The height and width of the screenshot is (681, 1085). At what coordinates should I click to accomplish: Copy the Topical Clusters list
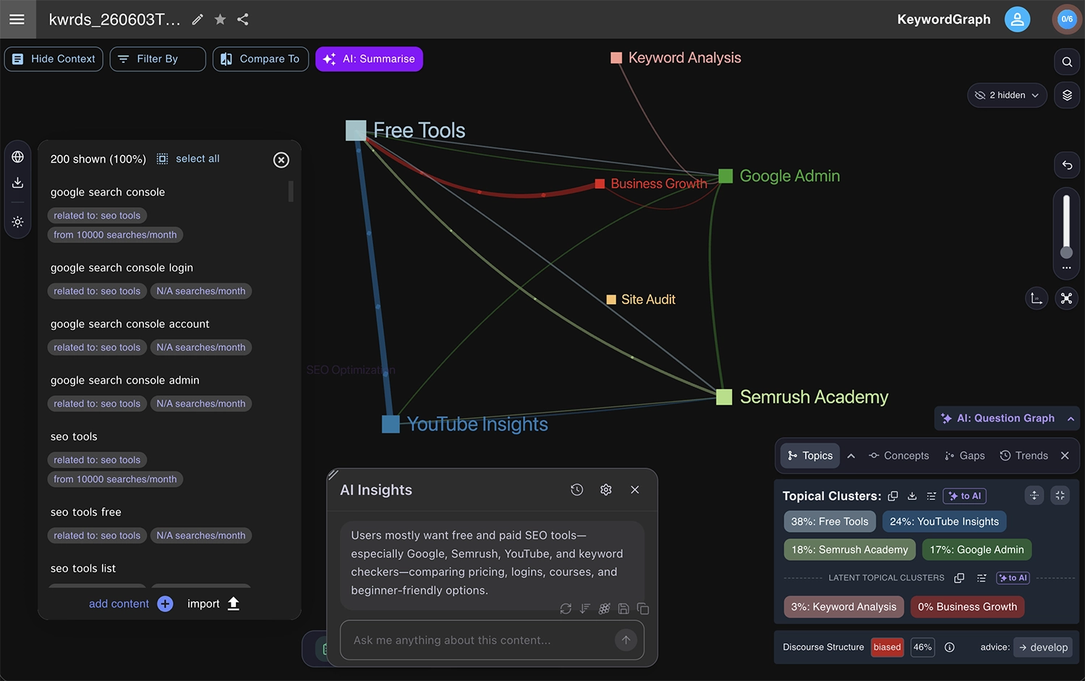893,496
